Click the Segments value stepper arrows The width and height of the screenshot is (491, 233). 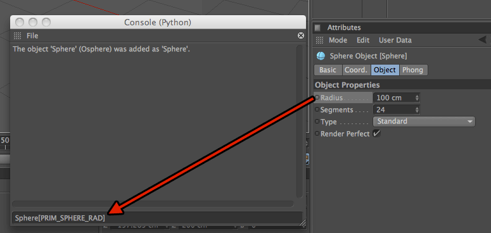[417, 110]
